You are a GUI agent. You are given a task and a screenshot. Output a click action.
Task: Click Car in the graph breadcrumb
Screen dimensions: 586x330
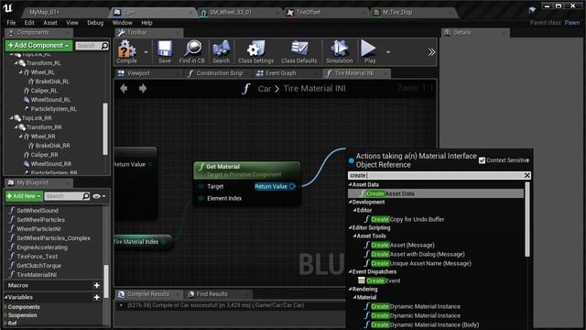[x=265, y=89]
